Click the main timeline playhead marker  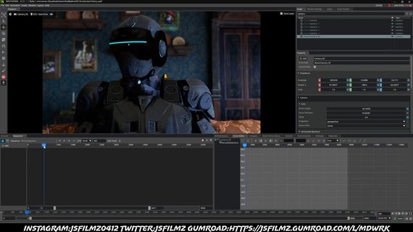[27, 212]
